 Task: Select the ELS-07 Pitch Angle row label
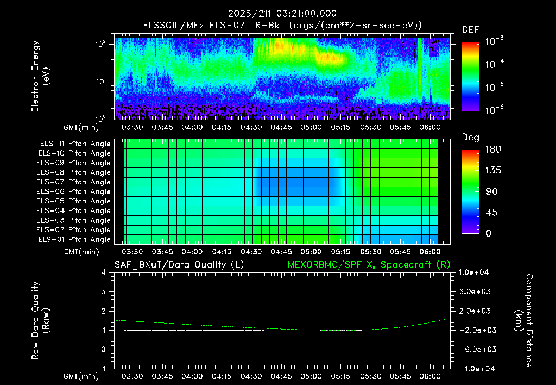point(74,182)
